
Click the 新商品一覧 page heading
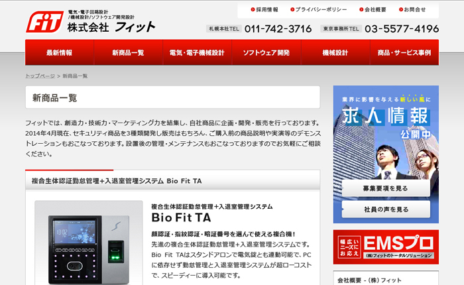click(55, 97)
